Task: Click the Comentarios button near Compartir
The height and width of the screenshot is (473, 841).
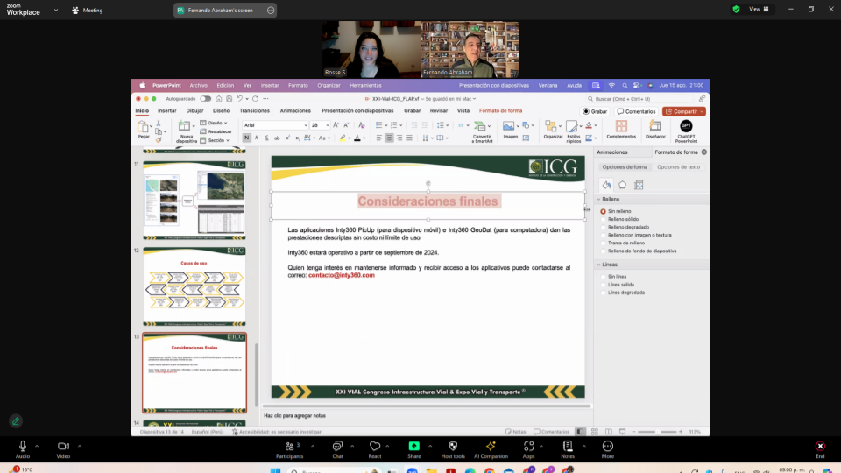Action: click(637, 111)
